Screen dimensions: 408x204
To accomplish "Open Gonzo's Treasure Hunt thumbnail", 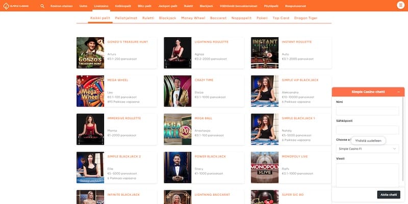I will tap(90, 53).
